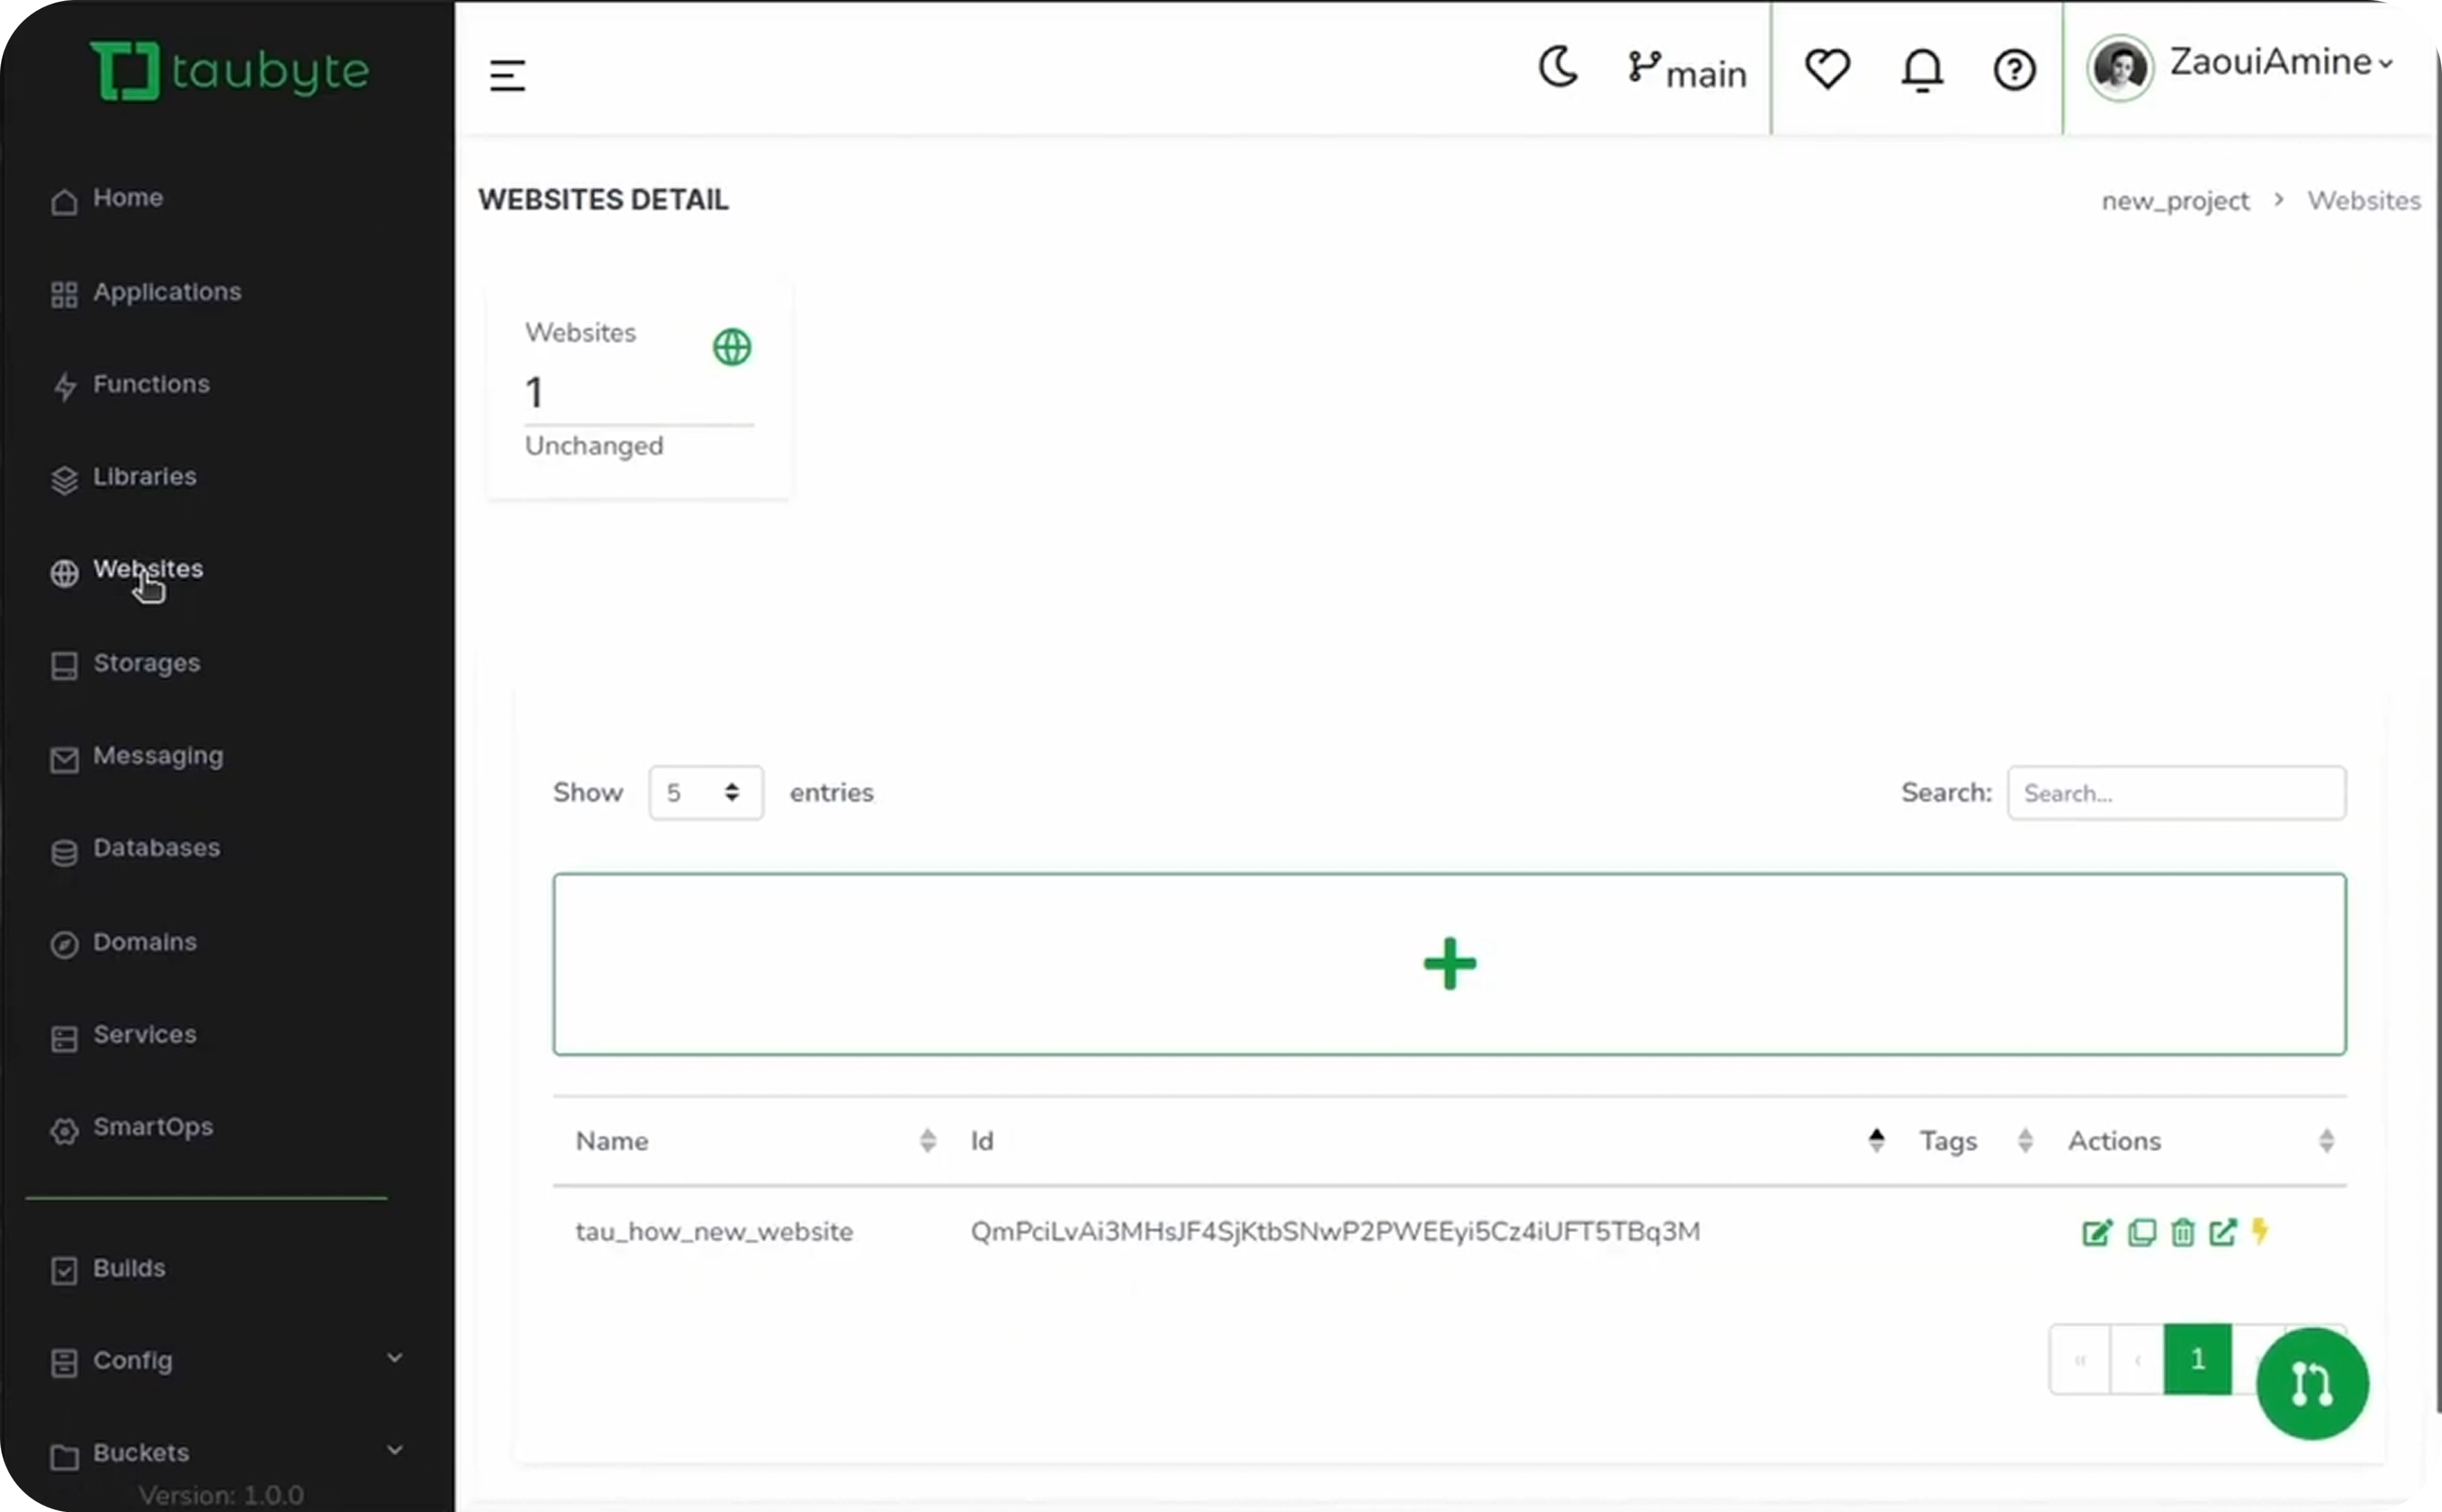Click the yellow lightning action icon

[2261, 1233]
